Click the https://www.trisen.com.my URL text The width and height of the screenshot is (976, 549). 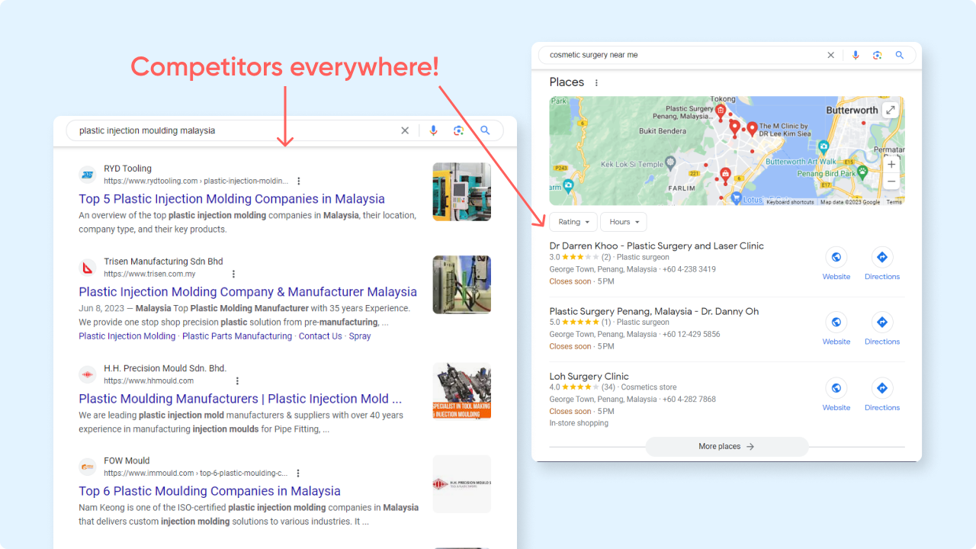pyautogui.click(x=149, y=274)
